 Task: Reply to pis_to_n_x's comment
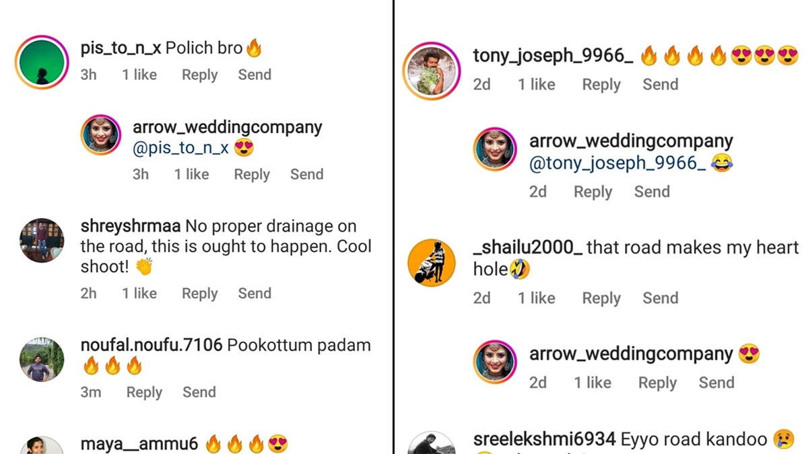click(199, 75)
